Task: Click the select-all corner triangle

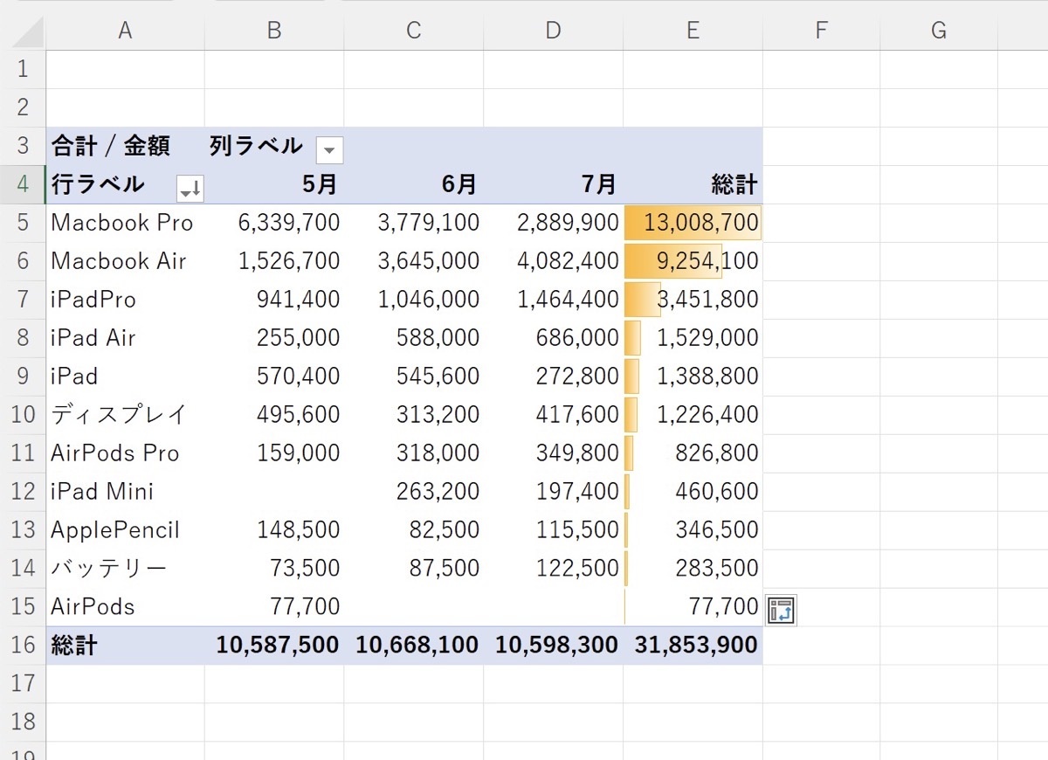Action: coord(27,31)
